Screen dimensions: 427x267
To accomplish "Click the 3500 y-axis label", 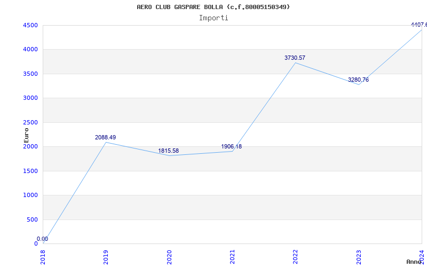I will (30, 74).
